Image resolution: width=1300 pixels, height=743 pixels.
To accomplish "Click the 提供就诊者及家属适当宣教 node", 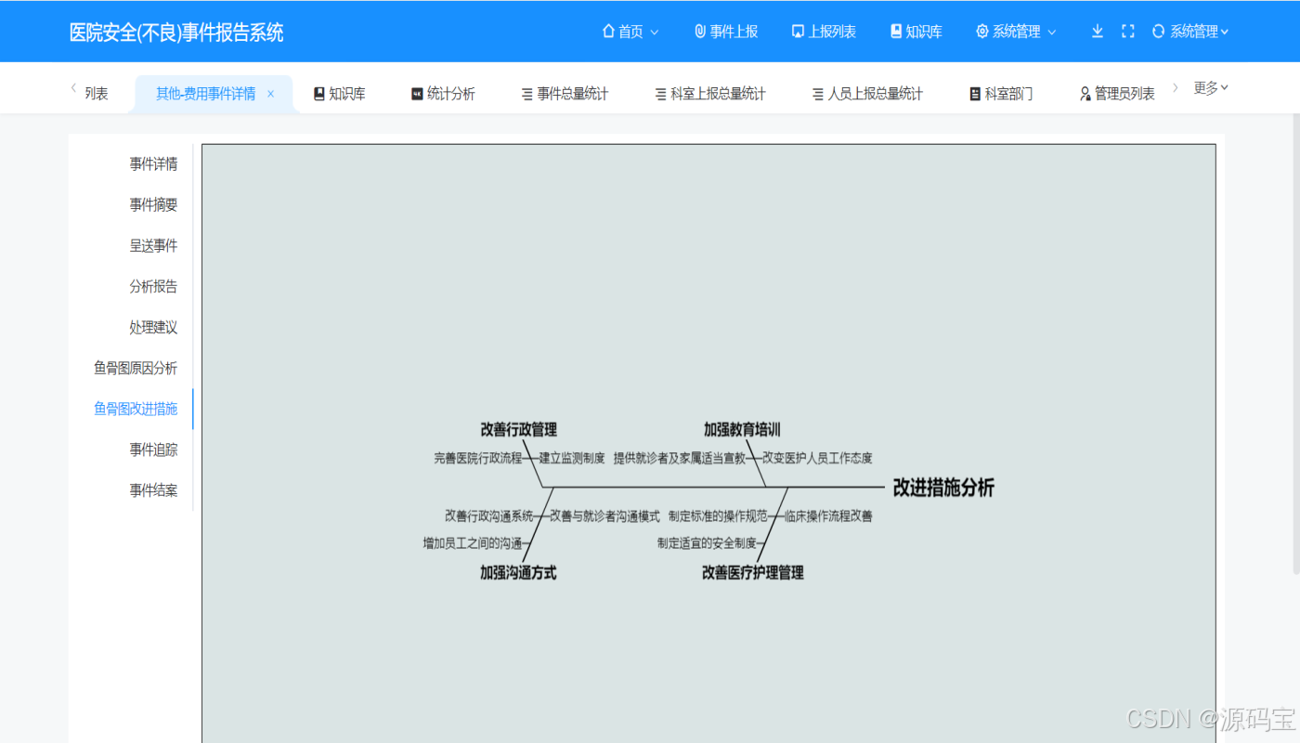I will (x=680, y=458).
